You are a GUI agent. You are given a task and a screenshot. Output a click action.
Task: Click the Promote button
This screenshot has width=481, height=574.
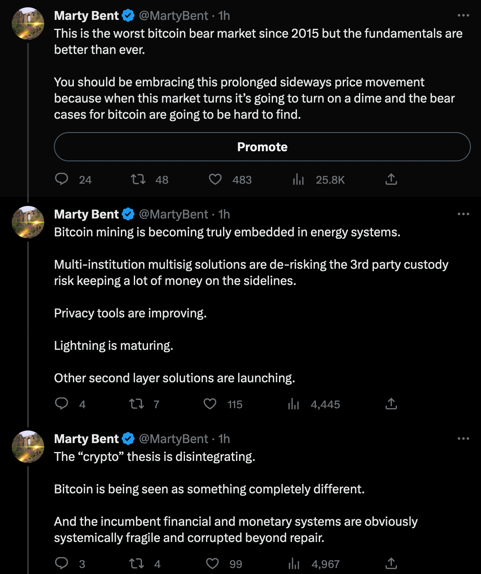(262, 147)
